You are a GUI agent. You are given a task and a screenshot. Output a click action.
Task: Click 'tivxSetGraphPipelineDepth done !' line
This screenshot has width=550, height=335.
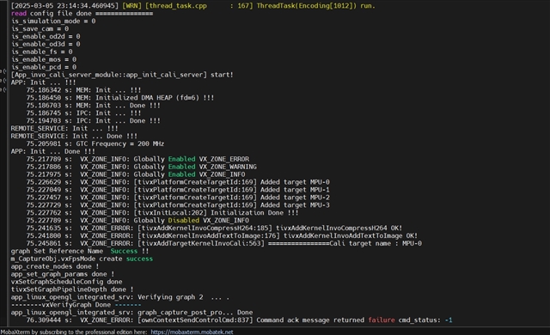click(x=72, y=289)
